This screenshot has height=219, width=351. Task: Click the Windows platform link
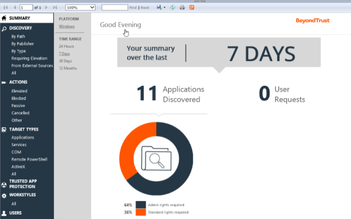click(67, 26)
